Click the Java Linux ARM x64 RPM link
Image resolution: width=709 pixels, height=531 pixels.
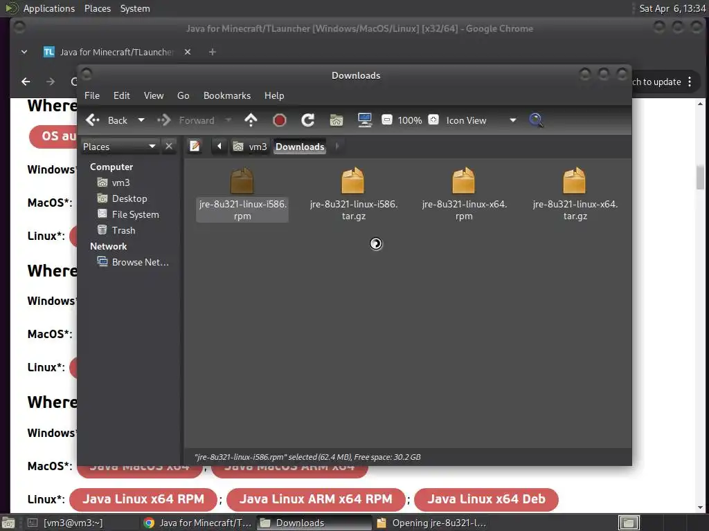[316, 499]
